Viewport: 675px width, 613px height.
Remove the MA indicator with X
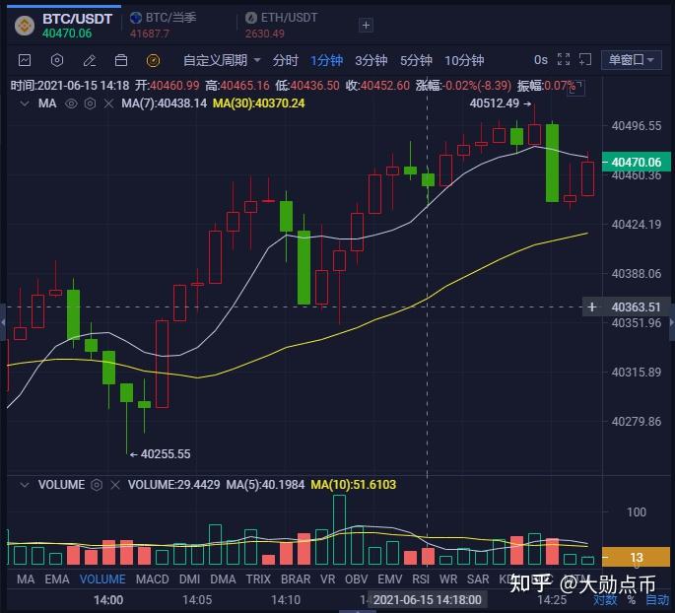pos(108,103)
